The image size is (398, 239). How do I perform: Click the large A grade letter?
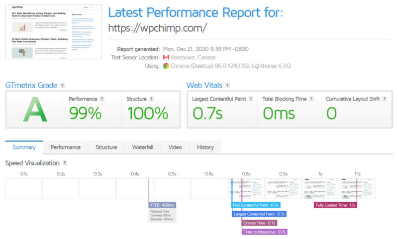click(35, 110)
